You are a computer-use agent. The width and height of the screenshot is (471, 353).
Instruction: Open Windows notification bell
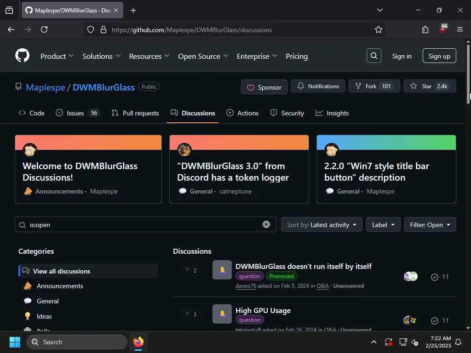coord(459,342)
